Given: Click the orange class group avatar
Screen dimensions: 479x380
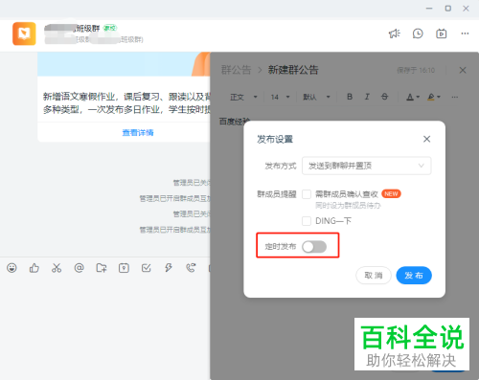Looking at the screenshot, I should 24,34.
